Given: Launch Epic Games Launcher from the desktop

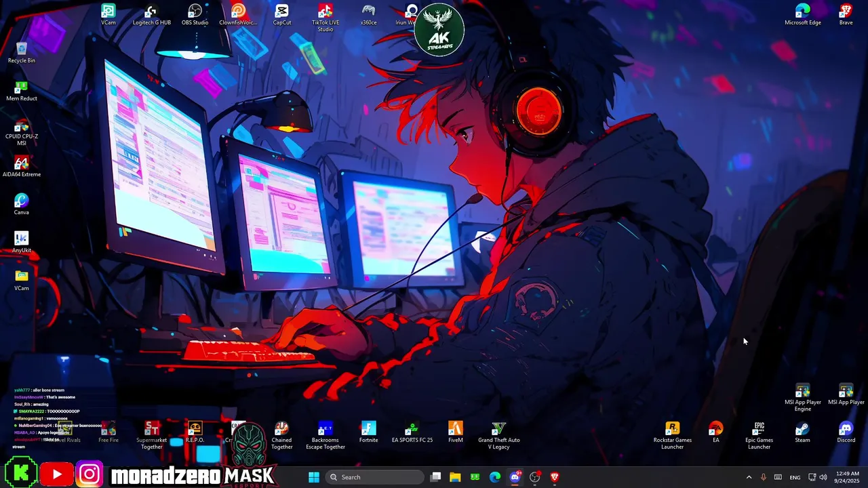Looking at the screenshot, I should coord(759,435).
